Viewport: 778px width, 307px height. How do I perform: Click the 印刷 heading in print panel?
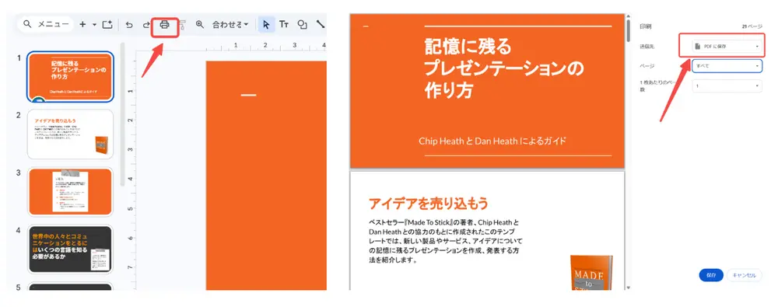645,26
